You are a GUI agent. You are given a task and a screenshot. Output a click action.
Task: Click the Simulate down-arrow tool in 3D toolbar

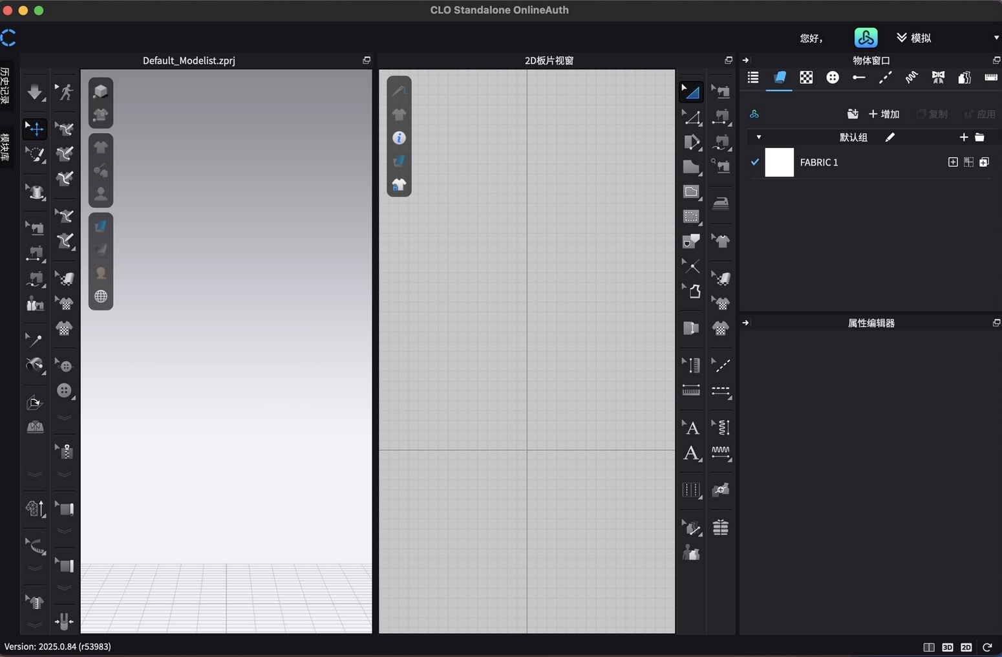tap(35, 92)
